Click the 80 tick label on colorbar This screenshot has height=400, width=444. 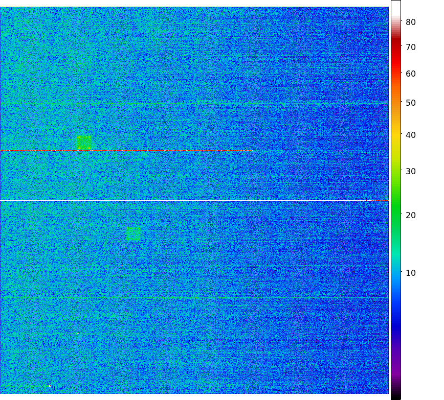coord(411,22)
